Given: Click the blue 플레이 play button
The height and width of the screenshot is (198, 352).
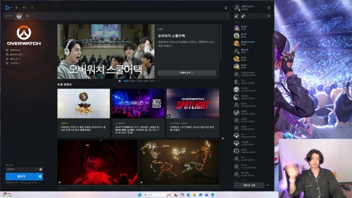Looking at the screenshot, I should pos(21,177).
